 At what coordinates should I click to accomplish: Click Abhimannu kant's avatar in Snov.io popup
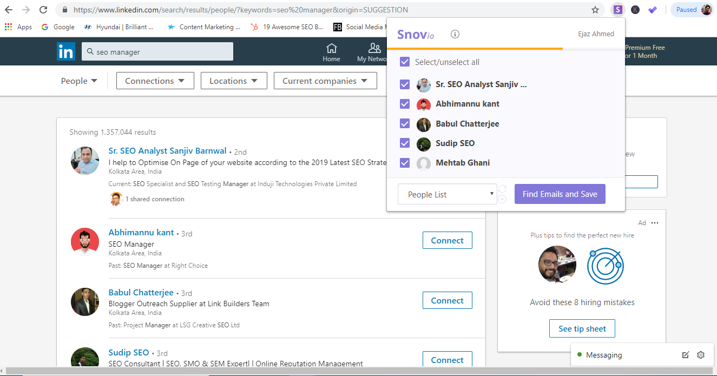pyautogui.click(x=424, y=104)
